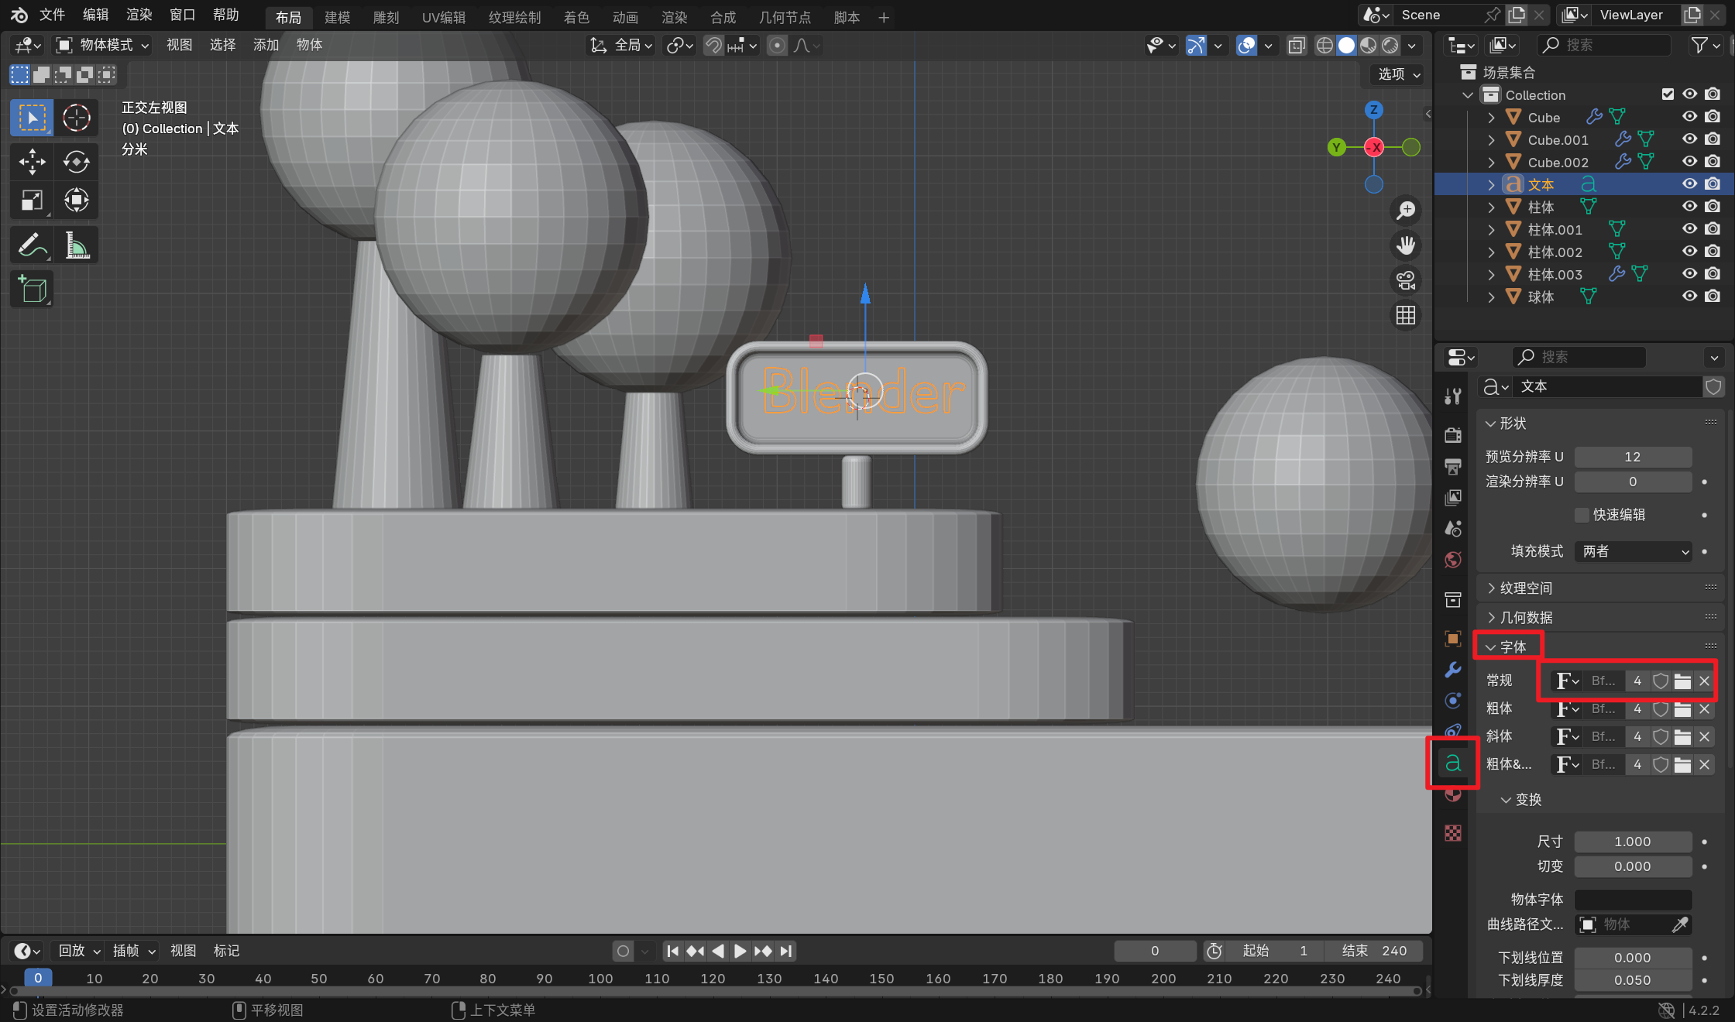The height and width of the screenshot is (1022, 1735).
Task: Uncheck Collection exclude checkbox in outliner
Action: click(x=1668, y=94)
